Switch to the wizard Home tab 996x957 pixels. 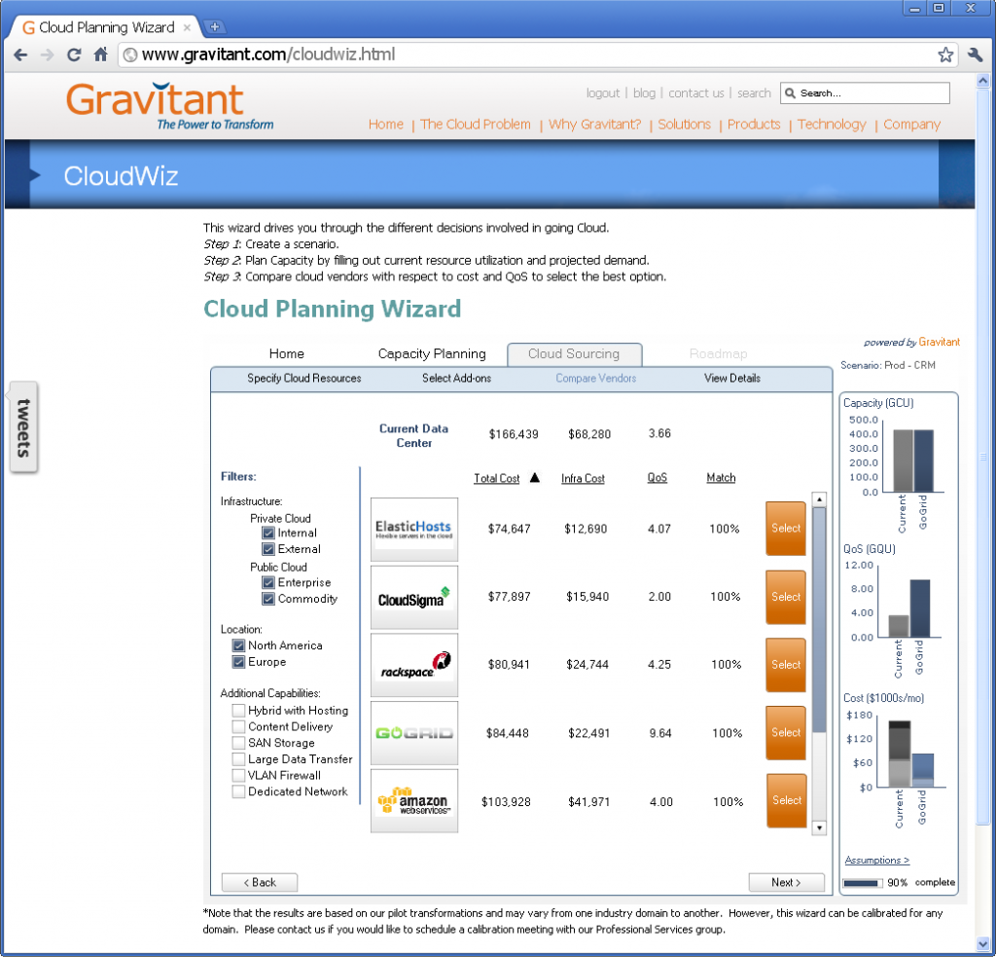click(287, 353)
